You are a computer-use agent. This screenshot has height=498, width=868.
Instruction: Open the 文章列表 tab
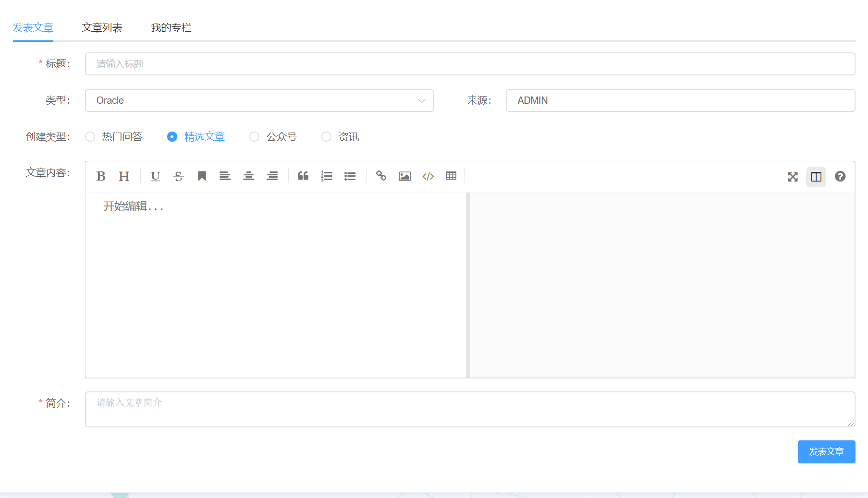pyautogui.click(x=102, y=28)
